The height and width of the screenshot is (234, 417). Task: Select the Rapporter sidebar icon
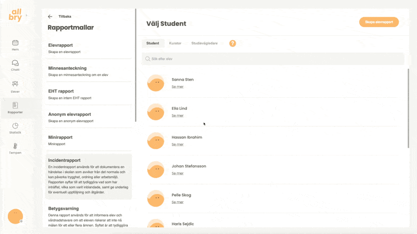click(15, 106)
